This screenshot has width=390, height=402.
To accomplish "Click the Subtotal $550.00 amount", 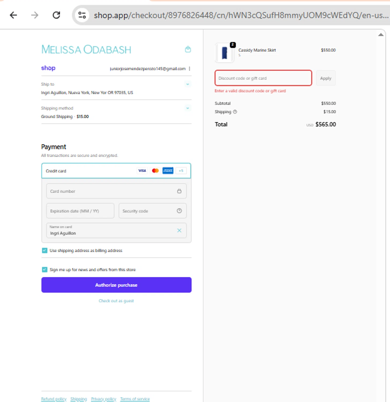I will [x=328, y=103].
